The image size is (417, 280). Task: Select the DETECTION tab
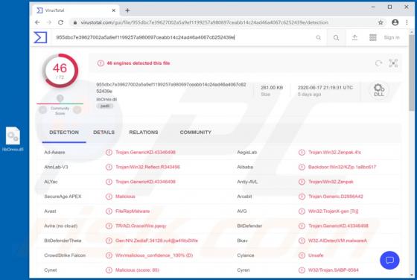click(x=64, y=133)
